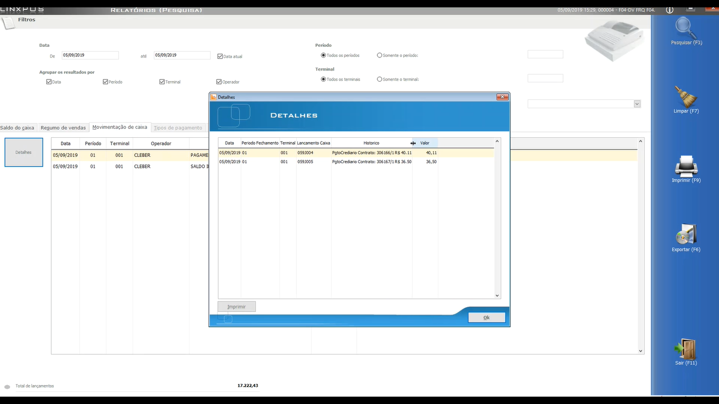719x404 pixels.
Task: Uncheck group-by Operador checkbox
Action: click(219, 82)
